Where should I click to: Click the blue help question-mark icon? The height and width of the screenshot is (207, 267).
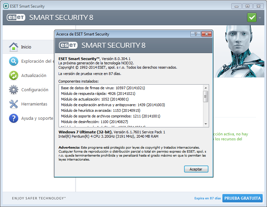coord(13,118)
